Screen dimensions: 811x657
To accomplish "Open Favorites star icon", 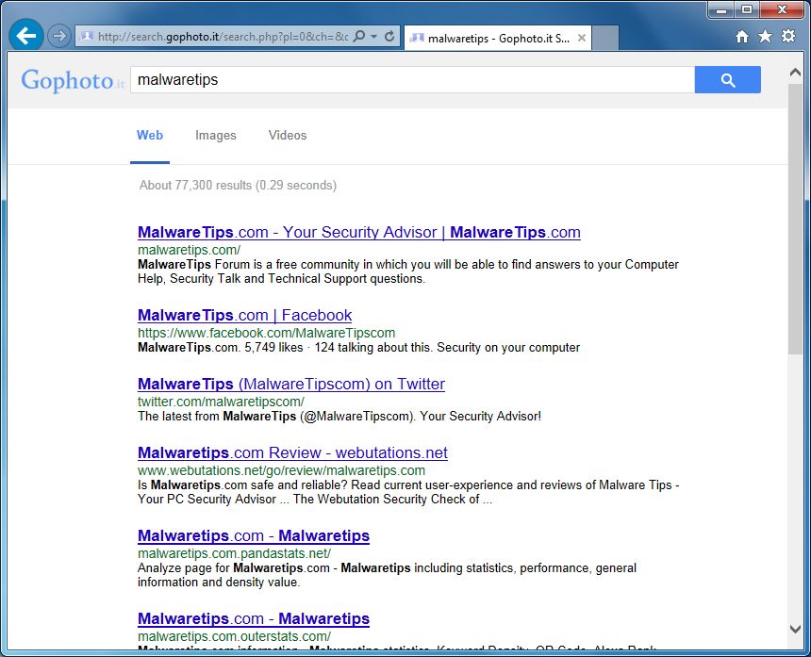I will coord(765,36).
